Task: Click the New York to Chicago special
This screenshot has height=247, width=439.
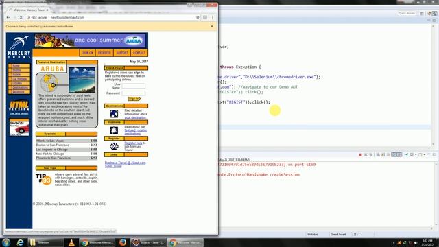Action: (67, 154)
